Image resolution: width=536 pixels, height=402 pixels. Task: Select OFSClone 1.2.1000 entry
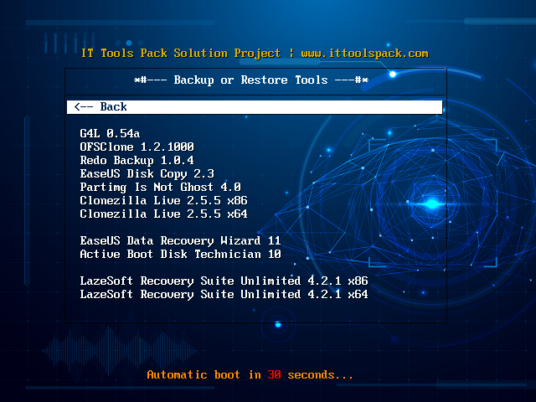pos(137,147)
